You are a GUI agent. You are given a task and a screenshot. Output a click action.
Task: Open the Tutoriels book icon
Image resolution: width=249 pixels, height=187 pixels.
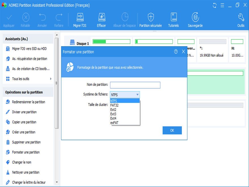173,20
